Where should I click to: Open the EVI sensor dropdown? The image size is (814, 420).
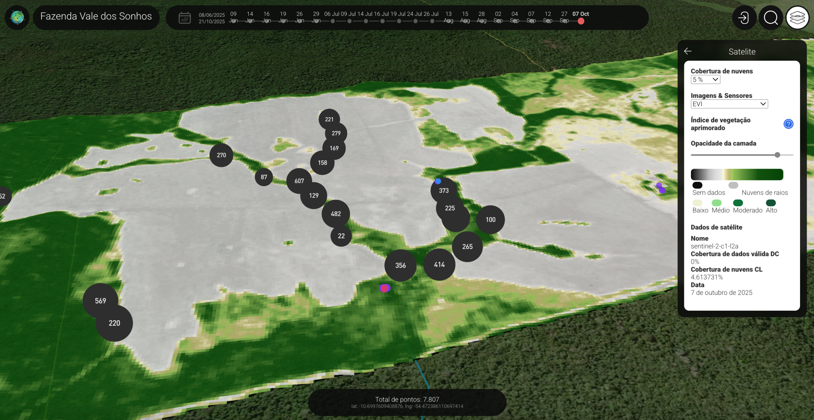729,104
